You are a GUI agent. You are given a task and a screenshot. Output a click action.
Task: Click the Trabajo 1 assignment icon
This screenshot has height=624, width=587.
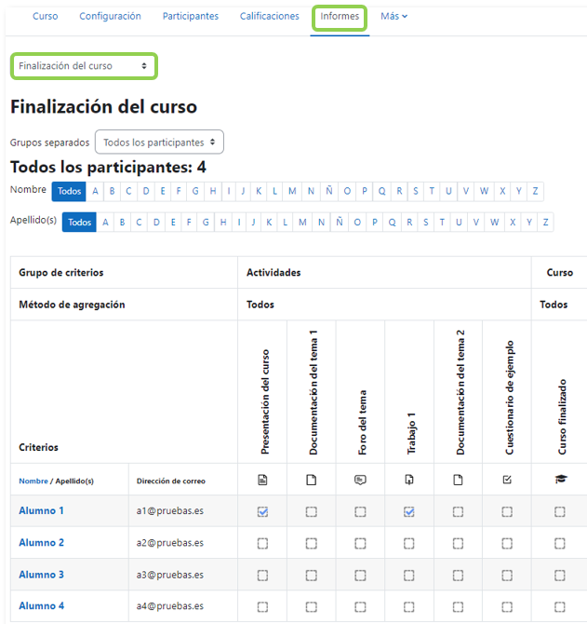click(x=409, y=480)
